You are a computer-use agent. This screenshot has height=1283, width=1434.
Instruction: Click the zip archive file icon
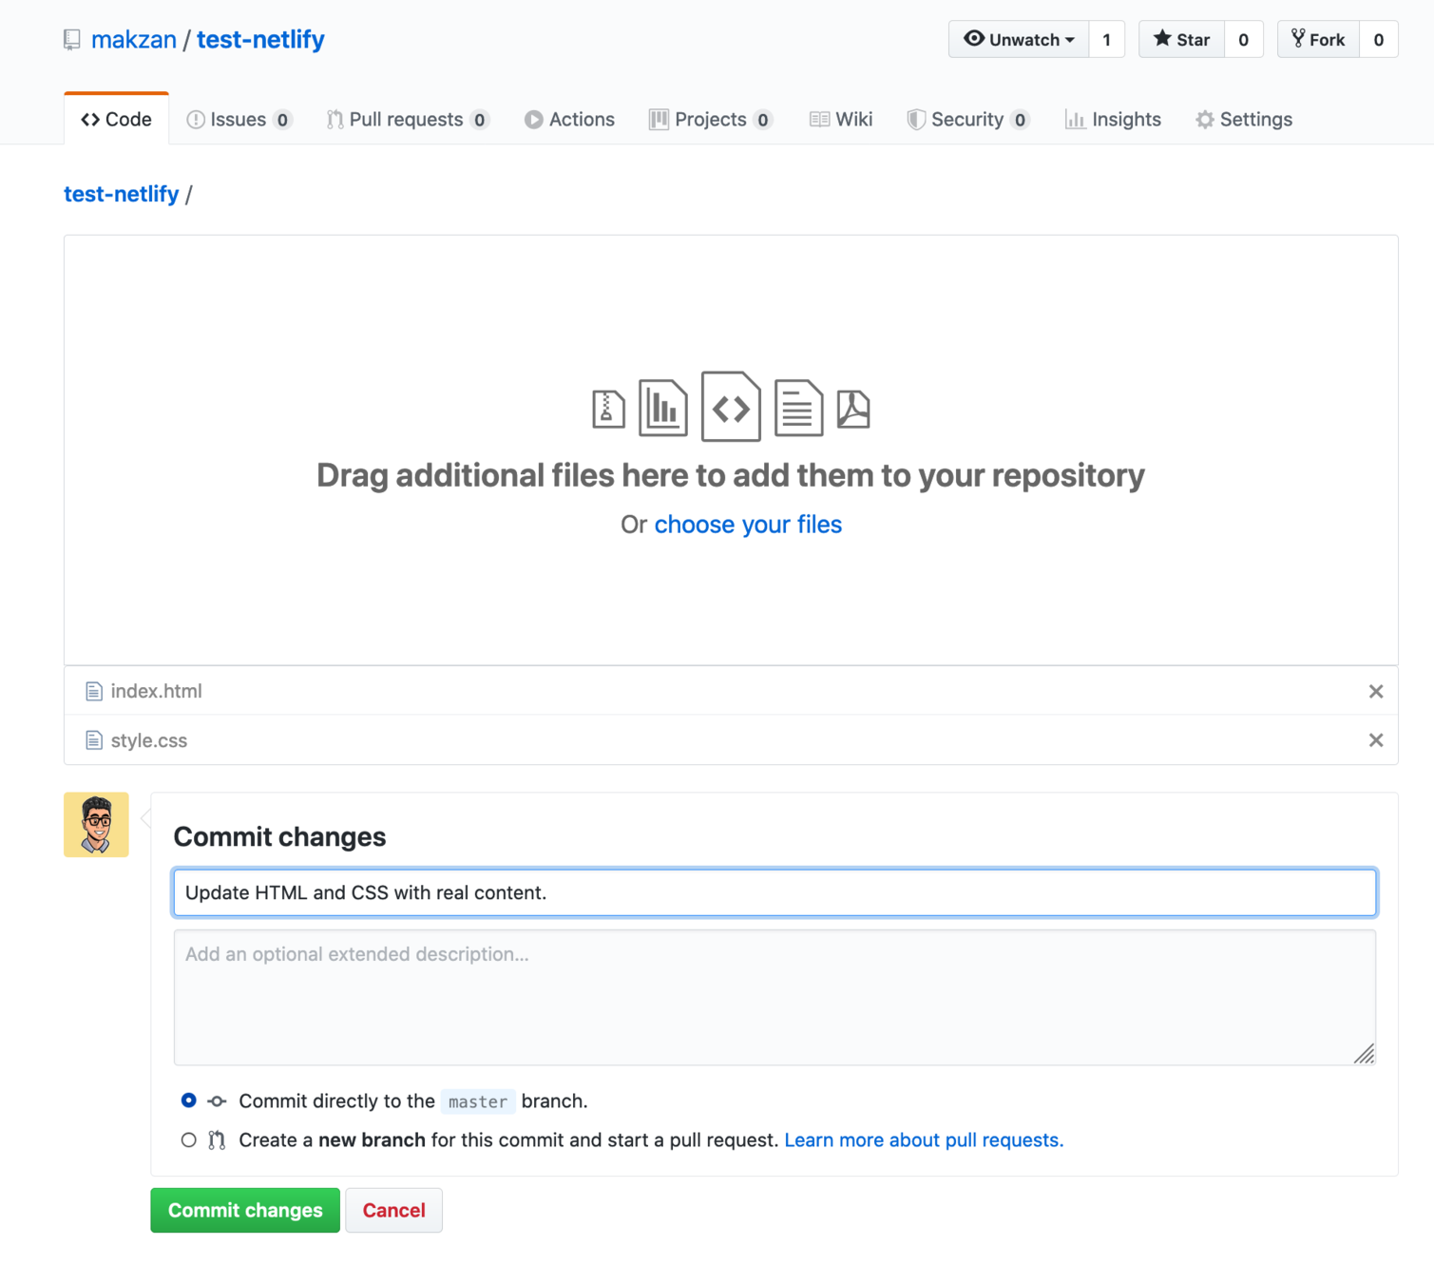click(x=608, y=410)
